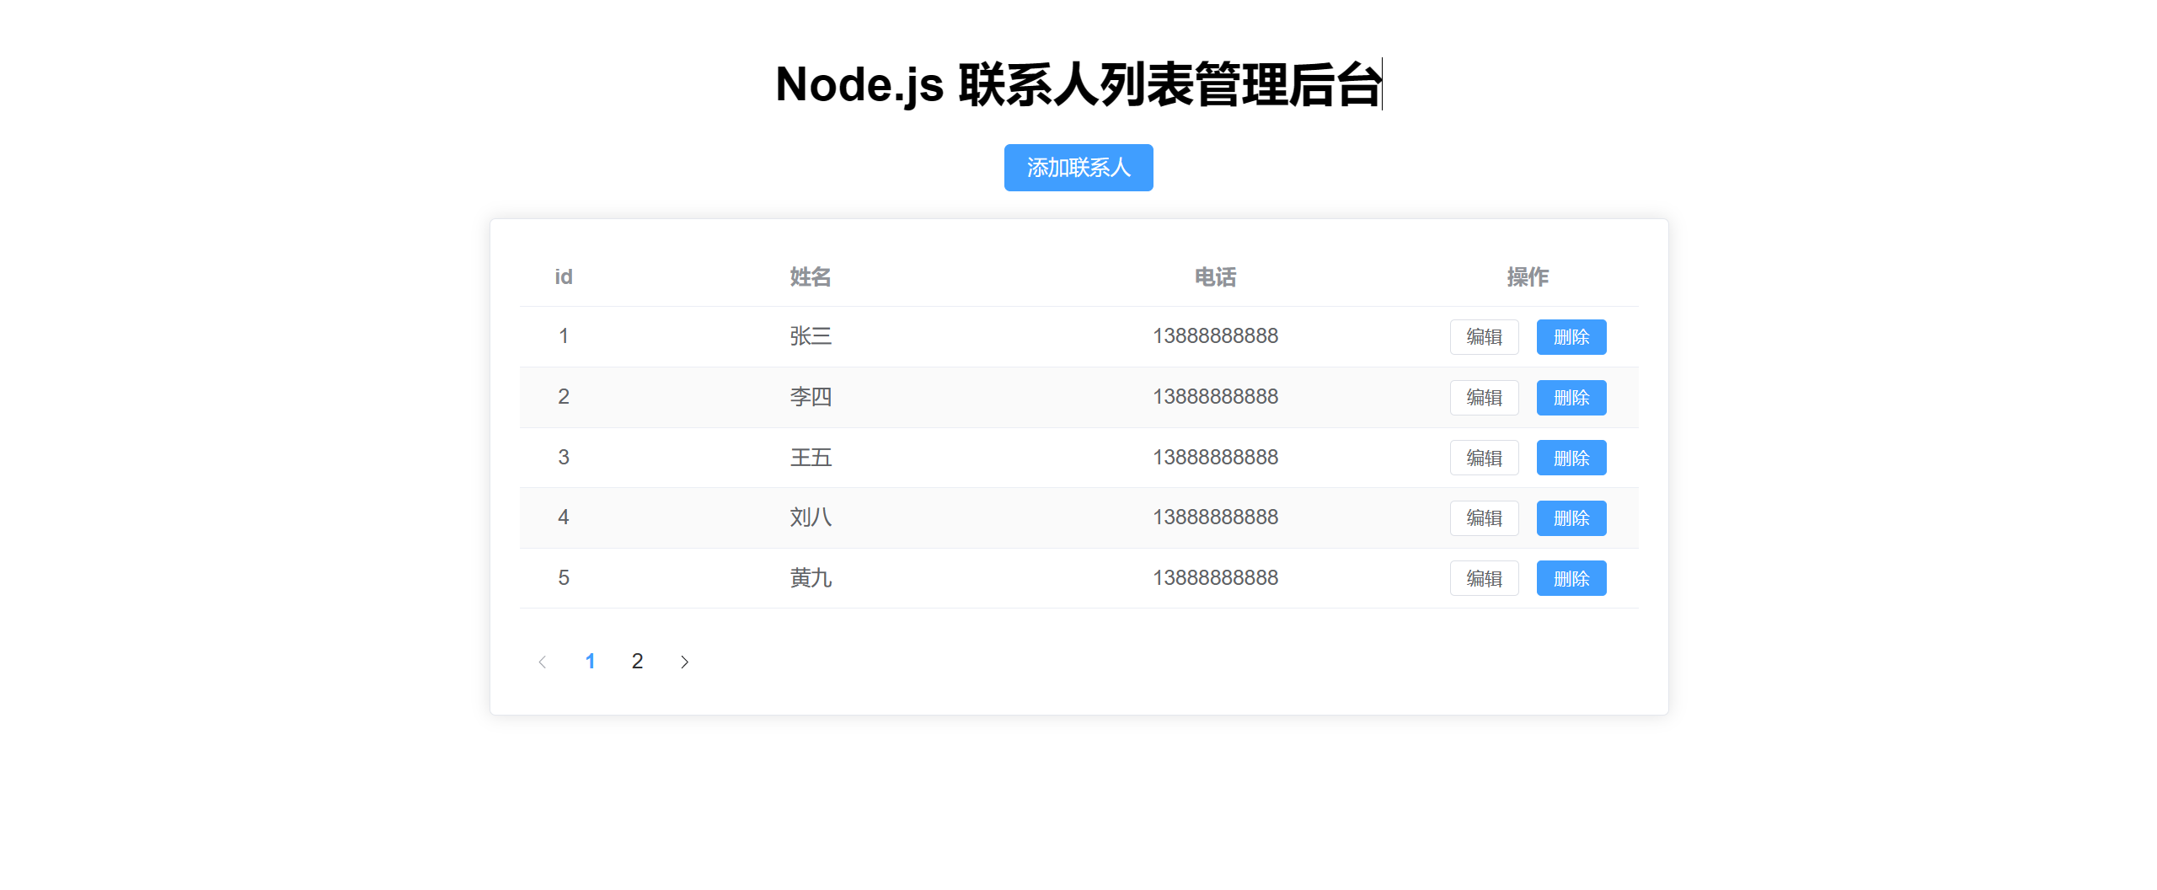Image resolution: width=2157 pixels, height=890 pixels.
Task: Click id cell in 王五 row
Action: pyautogui.click(x=564, y=458)
